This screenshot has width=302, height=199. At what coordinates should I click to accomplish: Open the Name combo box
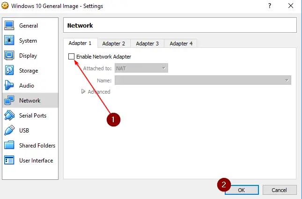(203, 80)
